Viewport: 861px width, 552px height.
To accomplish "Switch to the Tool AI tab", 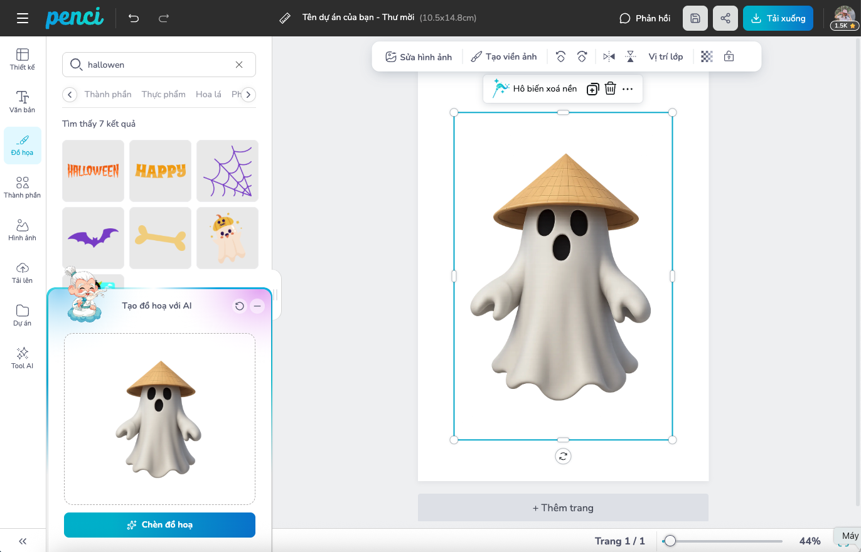I will pos(23,358).
